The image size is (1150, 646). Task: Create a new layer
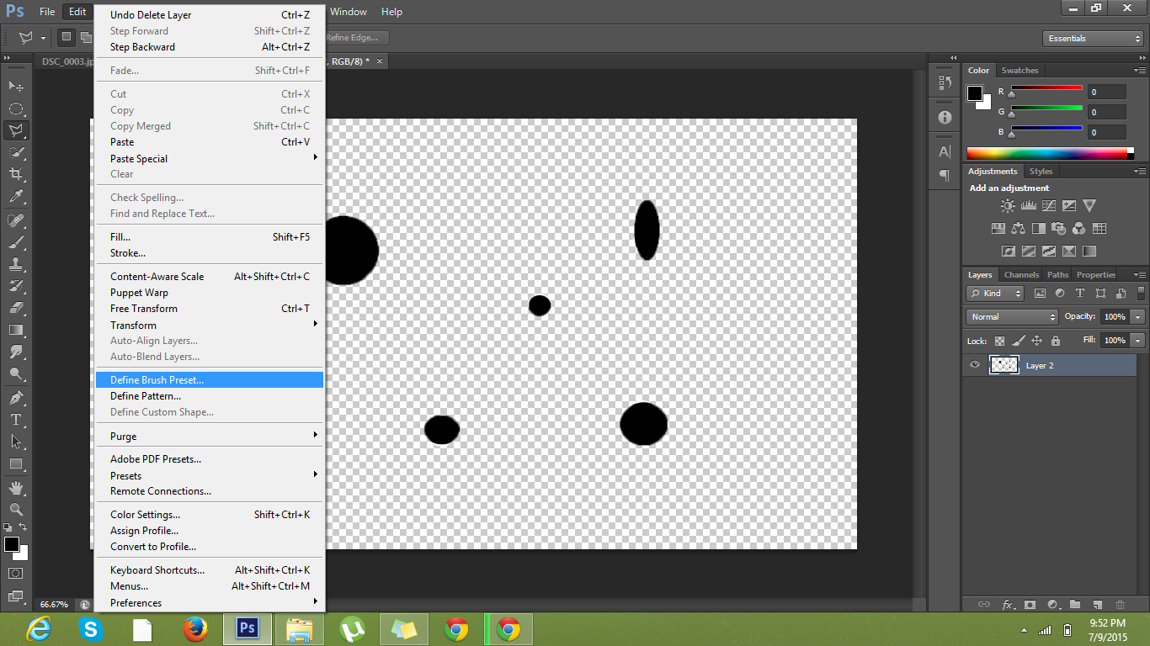[x=1098, y=604]
